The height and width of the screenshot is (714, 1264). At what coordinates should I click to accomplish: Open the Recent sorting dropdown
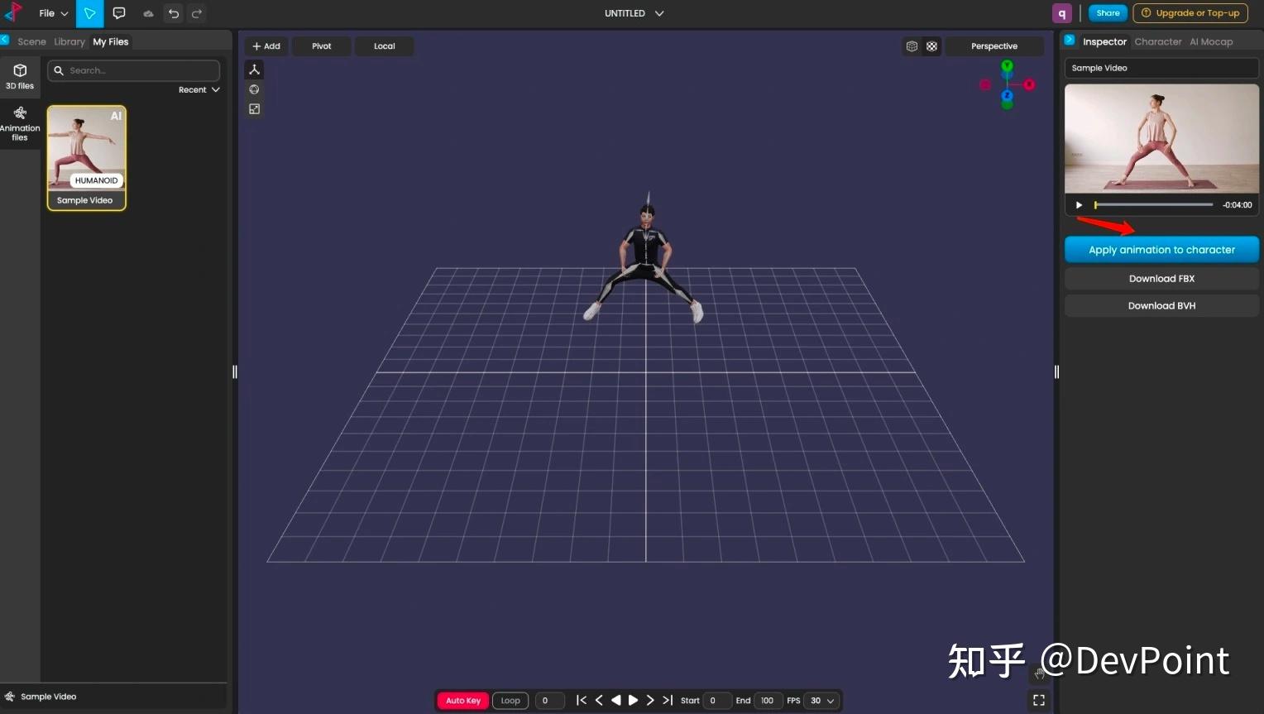(x=198, y=89)
